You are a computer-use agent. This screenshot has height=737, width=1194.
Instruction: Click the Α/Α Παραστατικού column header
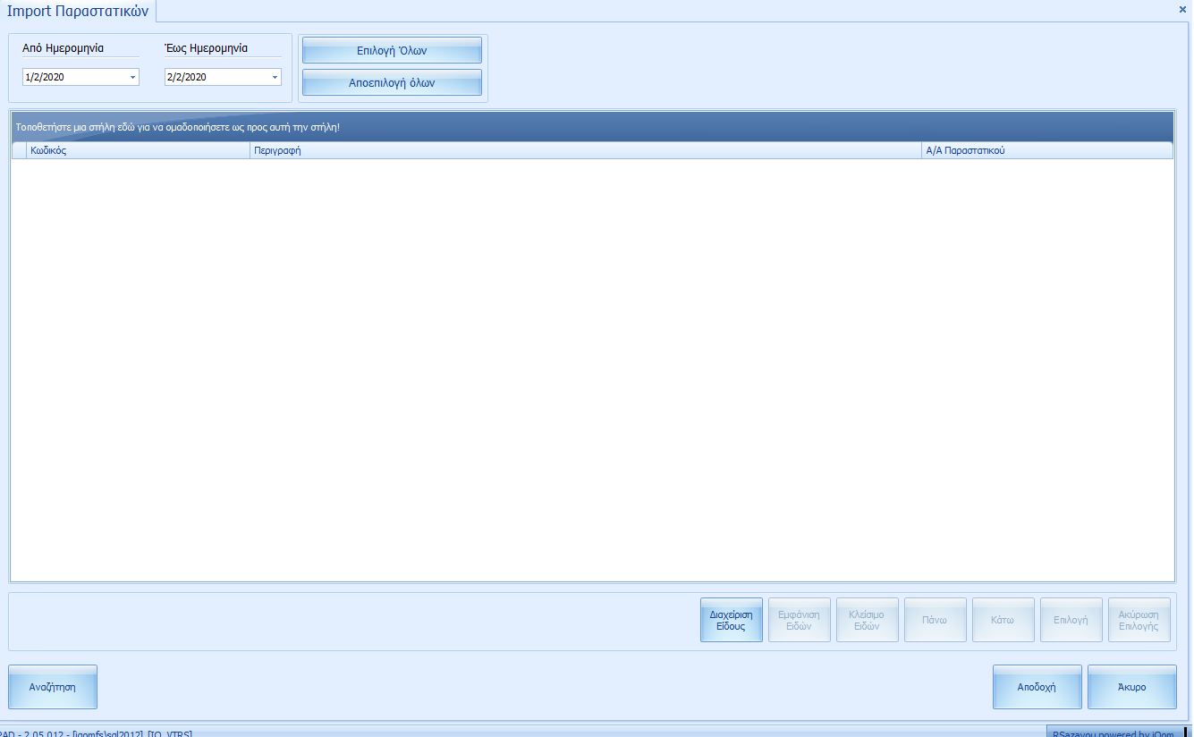(1046, 151)
